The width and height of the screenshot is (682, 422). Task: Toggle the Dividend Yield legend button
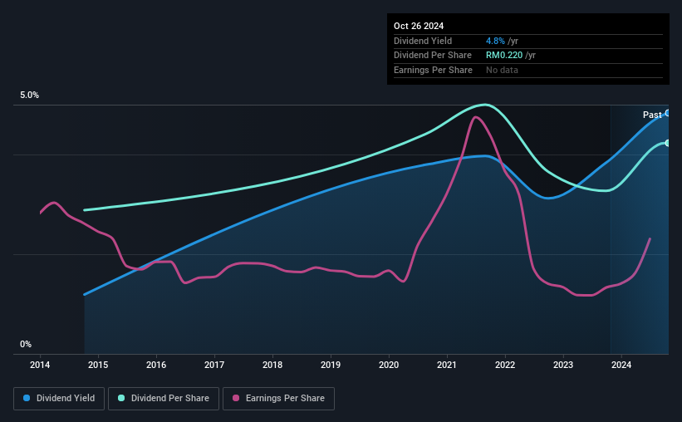click(x=59, y=399)
